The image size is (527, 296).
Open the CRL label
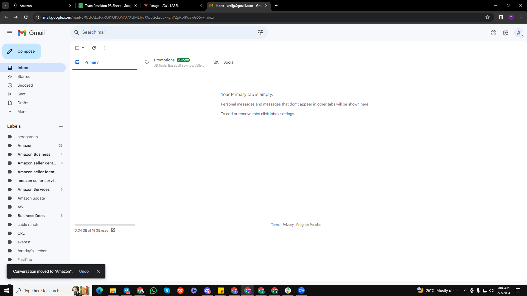(33, 233)
